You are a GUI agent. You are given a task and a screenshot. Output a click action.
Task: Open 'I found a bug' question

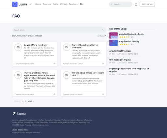click(x=88, y=74)
